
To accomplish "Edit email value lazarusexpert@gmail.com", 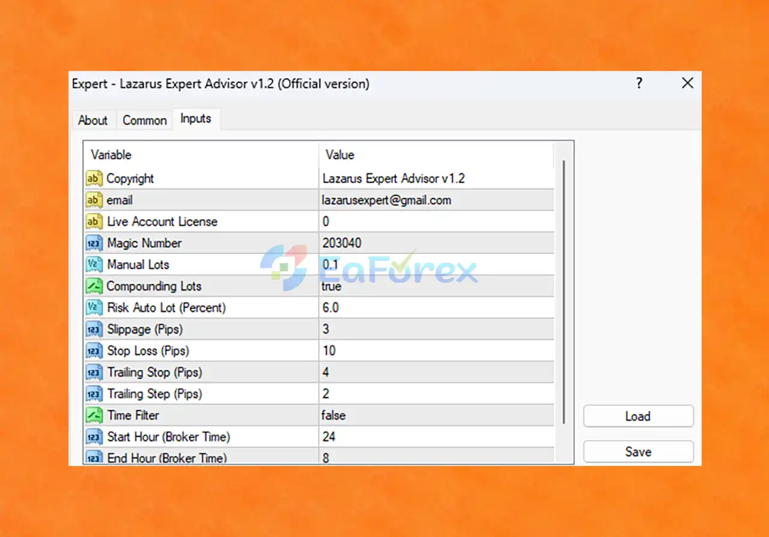I will tap(436, 200).
